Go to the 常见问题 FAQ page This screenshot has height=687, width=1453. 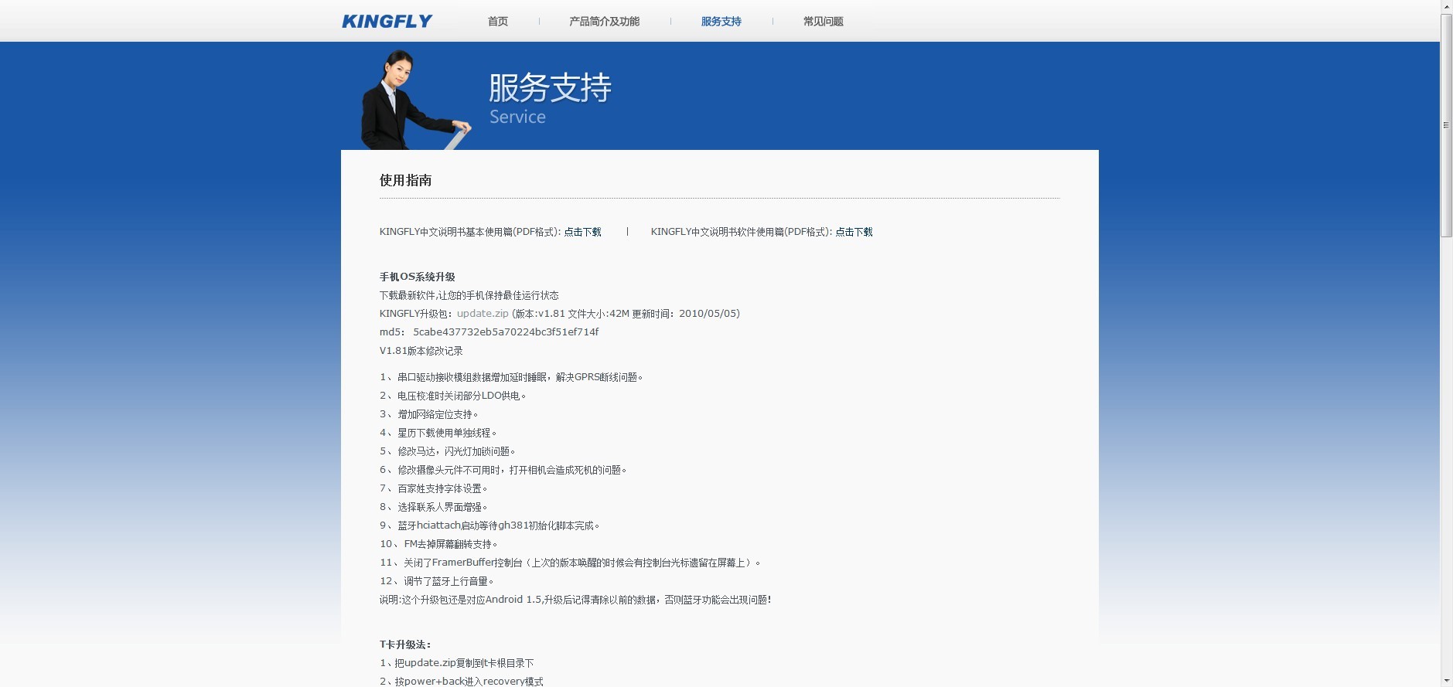pos(823,22)
